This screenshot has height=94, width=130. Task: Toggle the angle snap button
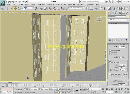54,8
